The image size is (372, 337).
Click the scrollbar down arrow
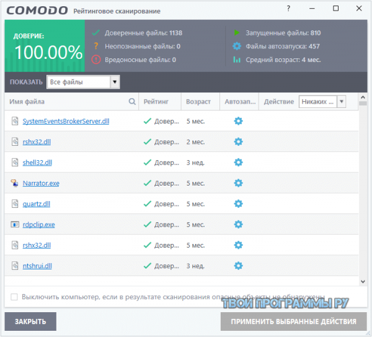pyautogui.click(x=363, y=282)
